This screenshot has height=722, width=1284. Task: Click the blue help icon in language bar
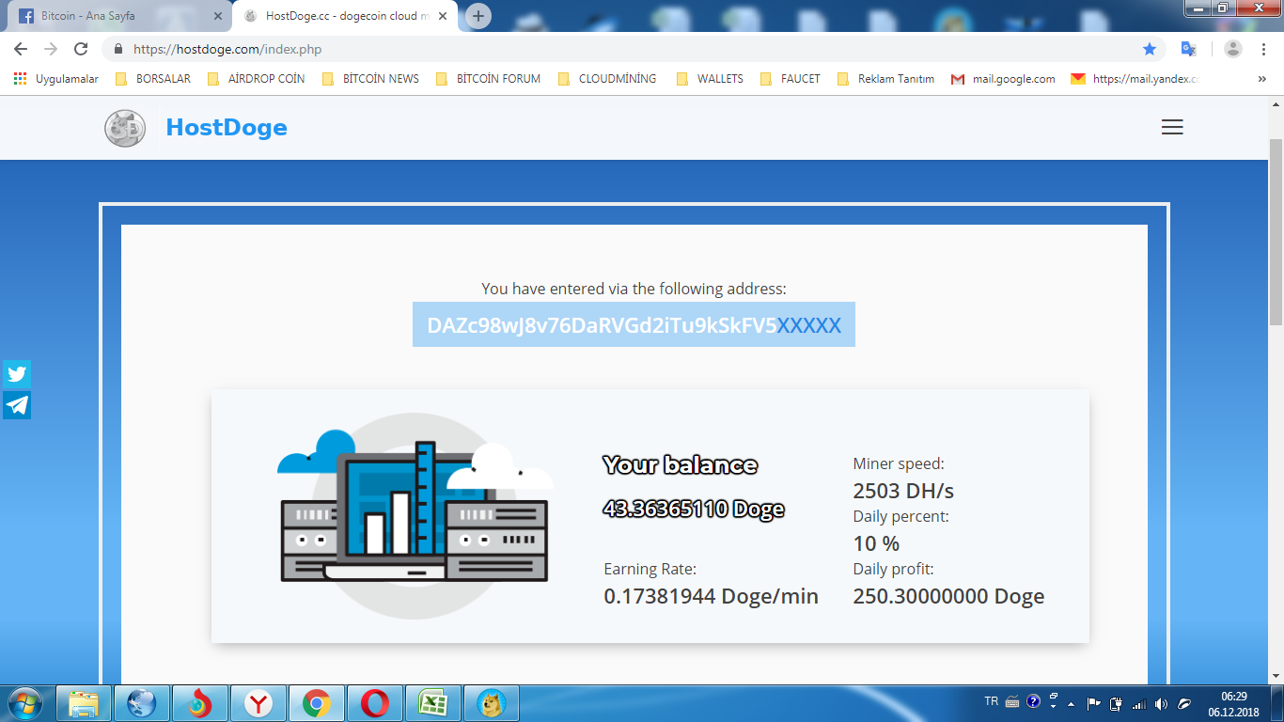click(x=1033, y=701)
